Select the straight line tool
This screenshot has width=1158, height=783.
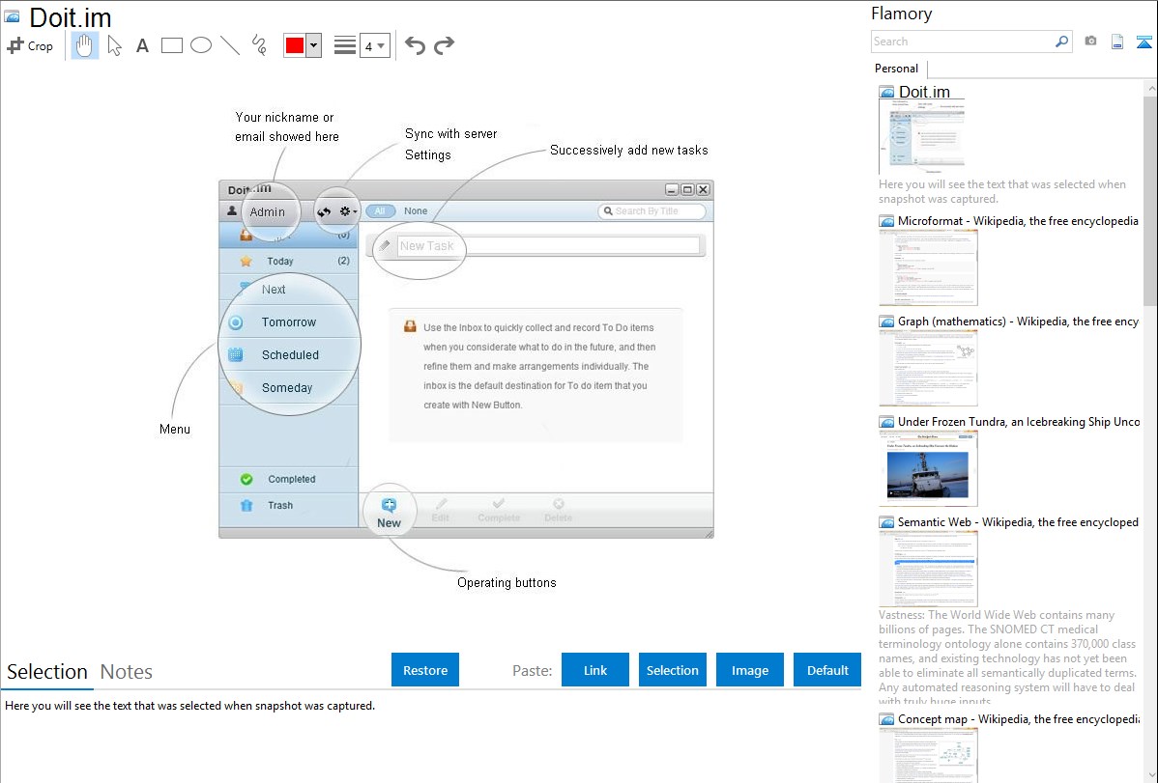point(230,45)
